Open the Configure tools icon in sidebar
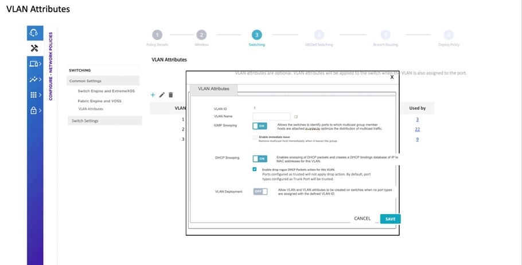This screenshot has height=265, width=522. (34, 48)
